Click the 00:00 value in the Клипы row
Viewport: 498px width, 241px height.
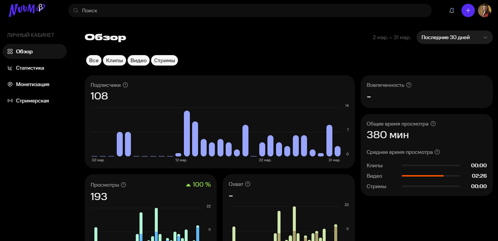[x=479, y=165]
